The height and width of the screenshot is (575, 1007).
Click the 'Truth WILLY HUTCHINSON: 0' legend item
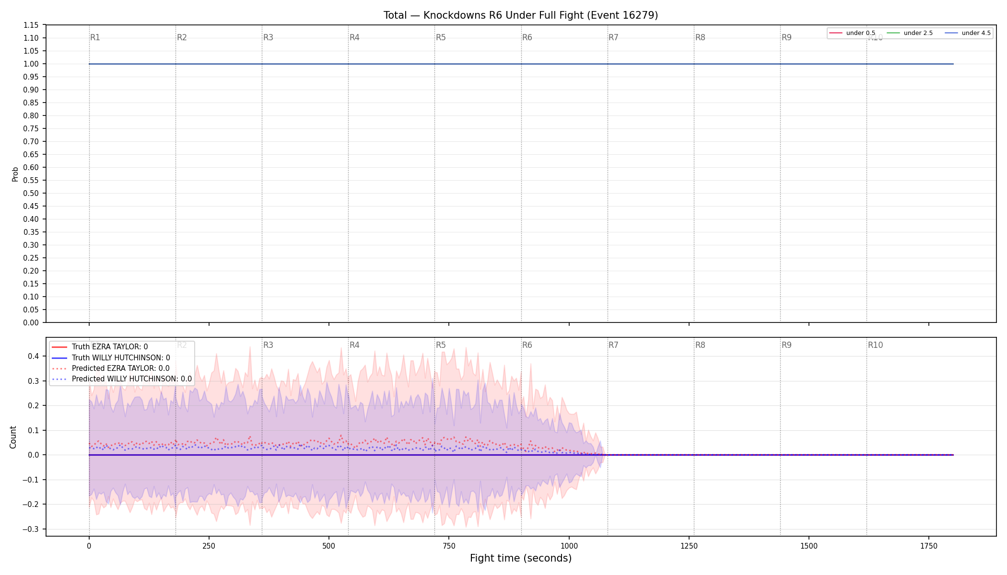pos(111,357)
